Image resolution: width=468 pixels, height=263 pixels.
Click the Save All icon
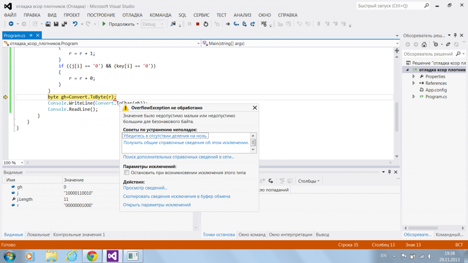pos(64,24)
